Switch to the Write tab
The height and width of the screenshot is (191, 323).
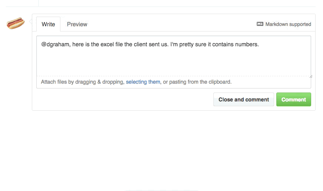(x=48, y=24)
